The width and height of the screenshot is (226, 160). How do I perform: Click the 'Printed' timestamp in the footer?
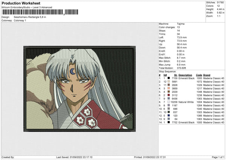click(150, 157)
